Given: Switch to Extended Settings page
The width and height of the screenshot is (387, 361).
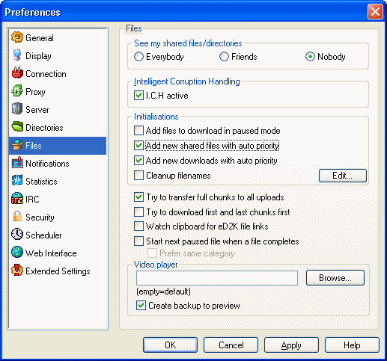Looking at the screenshot, I should tap(58, 271).
